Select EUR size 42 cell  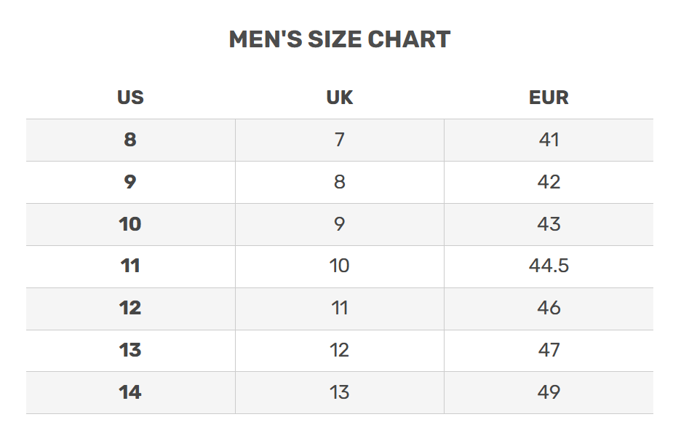pos(549,182)
